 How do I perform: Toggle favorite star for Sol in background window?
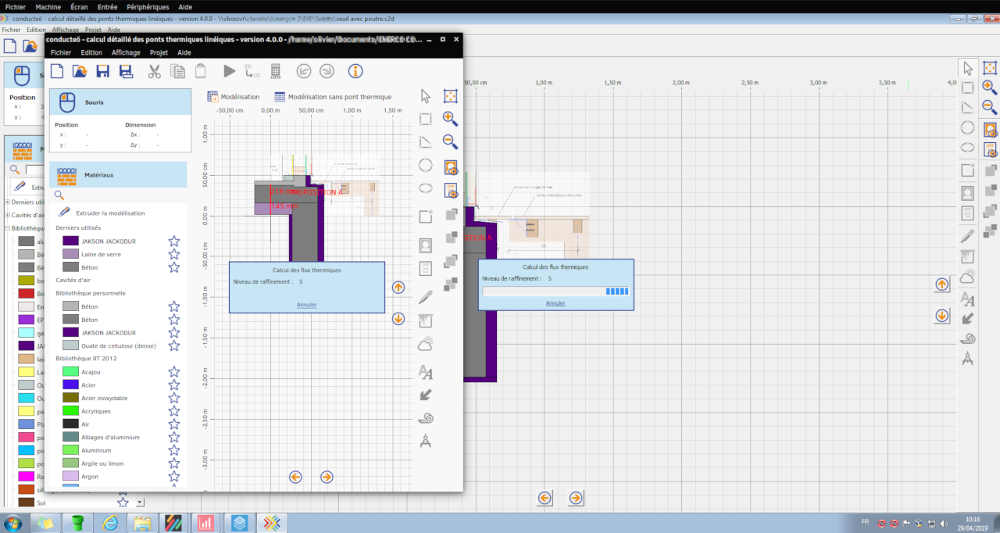pyautogui.click(x=123, y=502)
